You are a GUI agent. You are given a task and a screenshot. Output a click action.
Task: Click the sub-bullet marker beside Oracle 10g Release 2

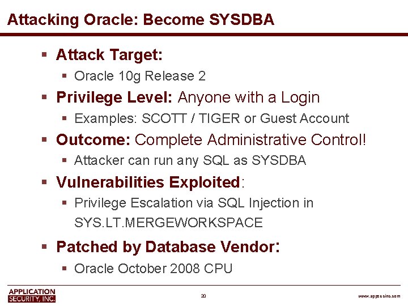[x=66, y=76]
